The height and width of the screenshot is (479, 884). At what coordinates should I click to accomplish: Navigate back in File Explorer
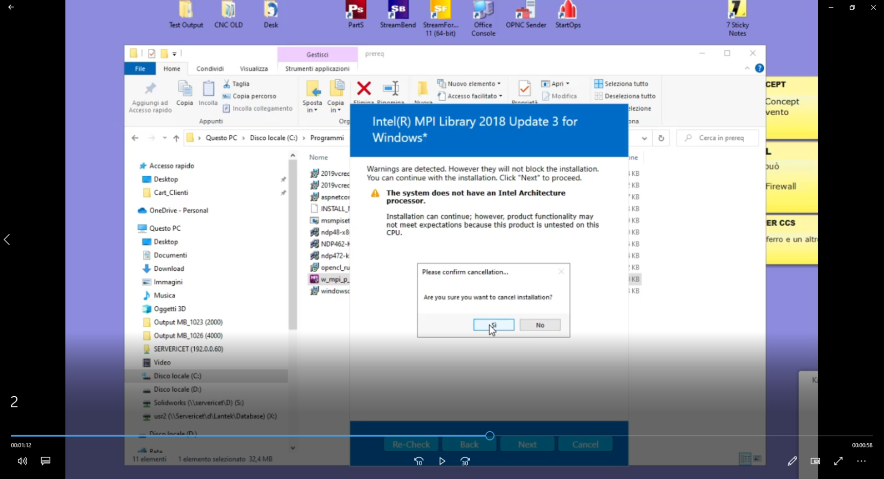[x=135, y=138]
